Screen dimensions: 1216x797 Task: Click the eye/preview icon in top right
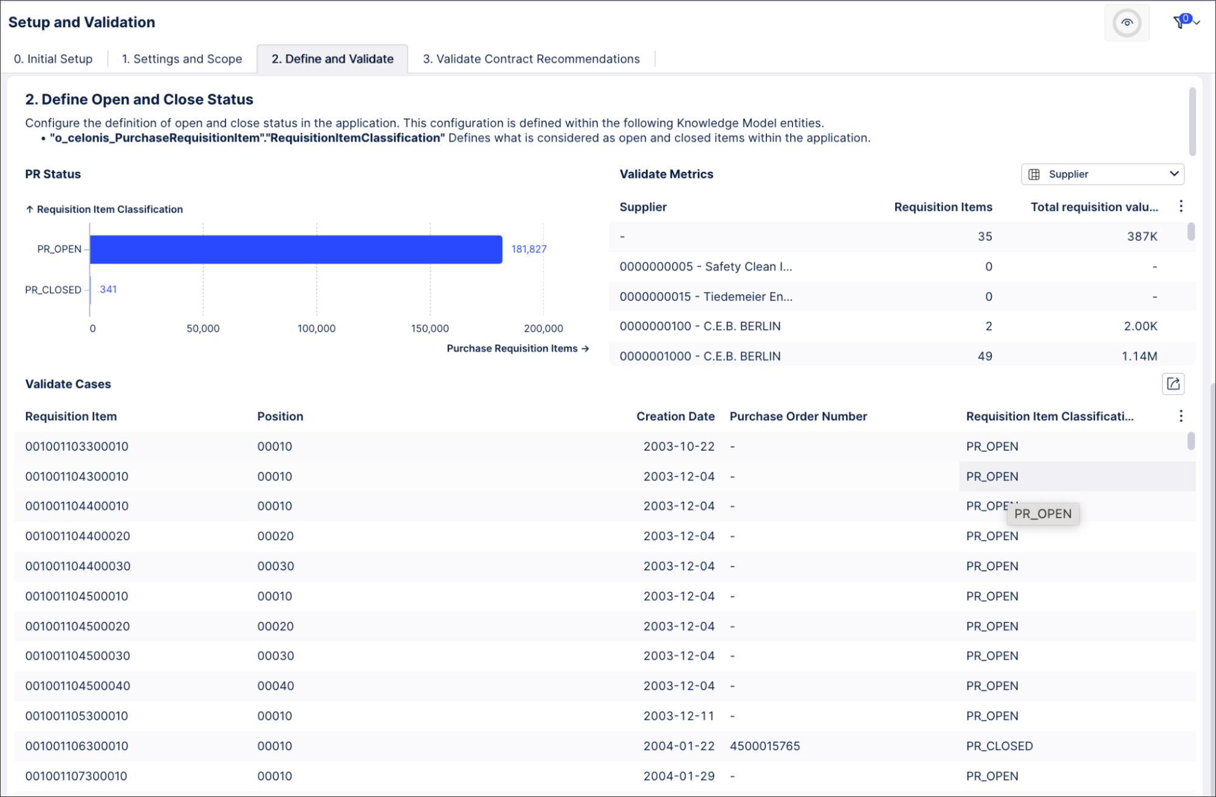click(1127, 19)
